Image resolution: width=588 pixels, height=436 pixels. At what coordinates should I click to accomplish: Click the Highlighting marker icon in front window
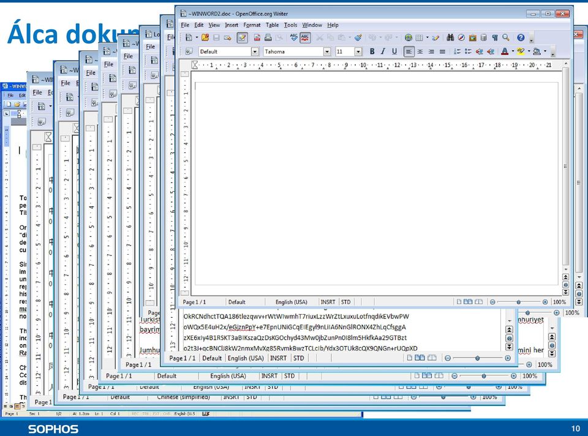[521, 51]
